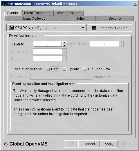Switch to the Event Escalation tab
This screenshot has height=151, width=139.
pyautogui.click(x=37, y=13)
